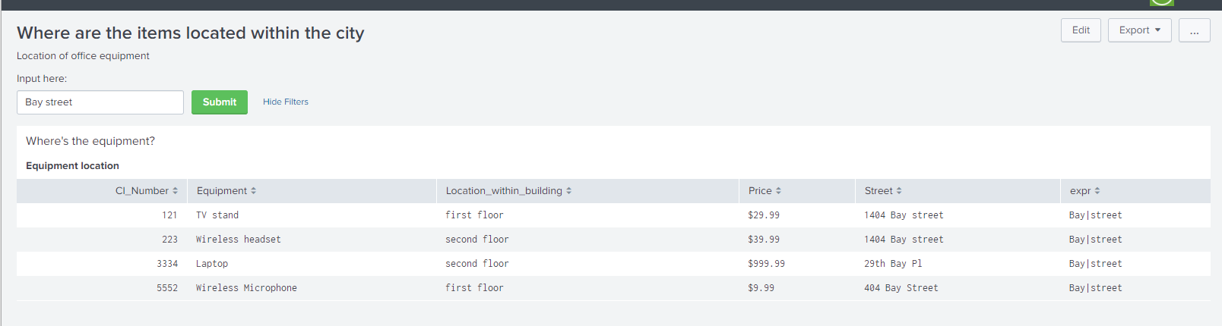This screenshot has height=326, width=1222.
Task: Click the green circle icon at top
Action: coord(1161,2)
